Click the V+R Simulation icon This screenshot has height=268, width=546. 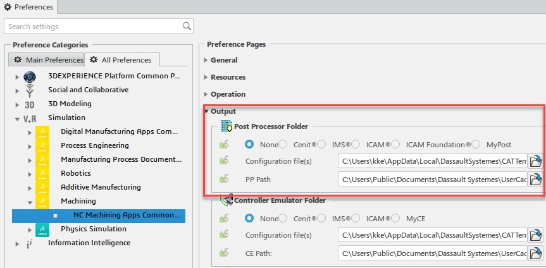[30, 119]
